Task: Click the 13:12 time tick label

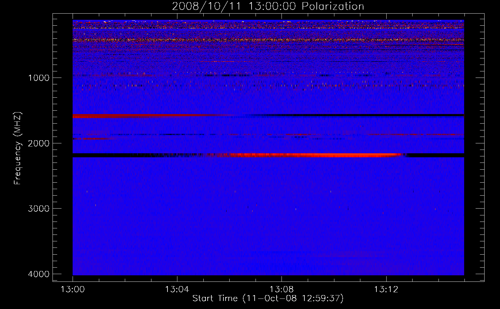Action: pyautogui.click(x=386, y=290)
